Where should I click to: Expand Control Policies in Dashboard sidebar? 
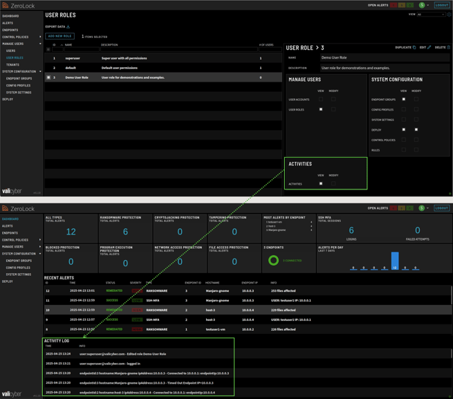40,240
